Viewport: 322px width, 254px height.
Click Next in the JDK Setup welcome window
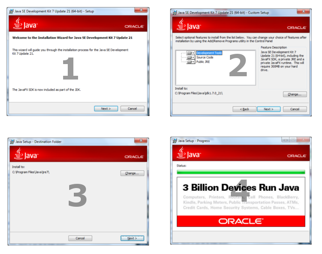point(106,109)
